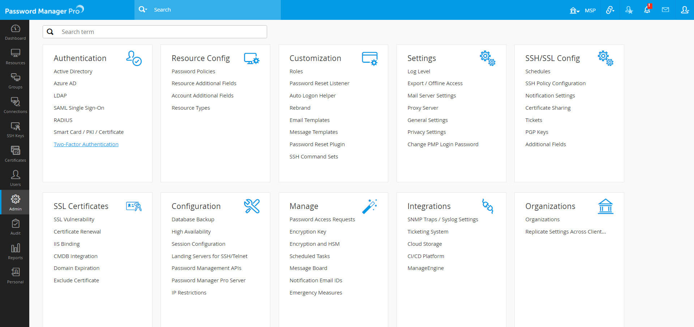
Task: Click the Authentication card icon
Action: click(x=134, y=58)
